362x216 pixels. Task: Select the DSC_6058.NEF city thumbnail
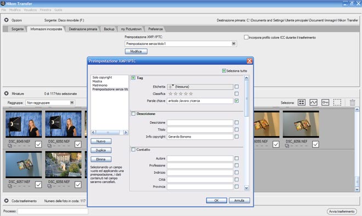pyautogui.click(x=63, y=164)
